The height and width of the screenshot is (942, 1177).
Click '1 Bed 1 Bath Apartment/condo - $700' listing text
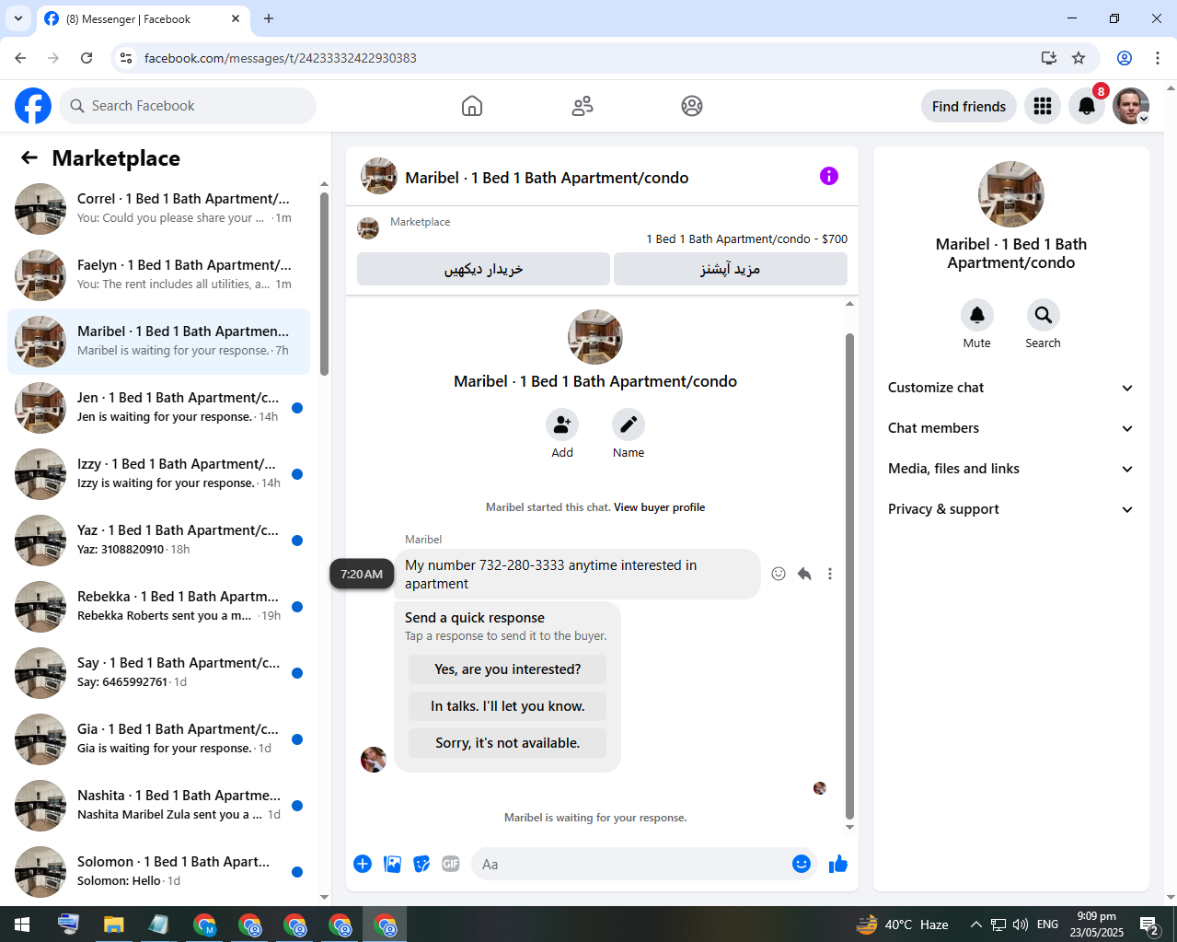tap(747, 238)
